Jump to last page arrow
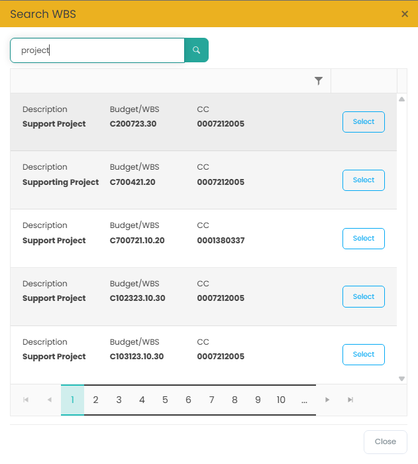Image resolution: width=418 pixels, height=464 pixels. (x=350, y=400)
